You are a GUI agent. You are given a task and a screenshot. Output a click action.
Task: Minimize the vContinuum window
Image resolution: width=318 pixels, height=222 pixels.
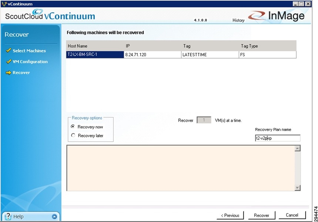[x=295, y=4]
